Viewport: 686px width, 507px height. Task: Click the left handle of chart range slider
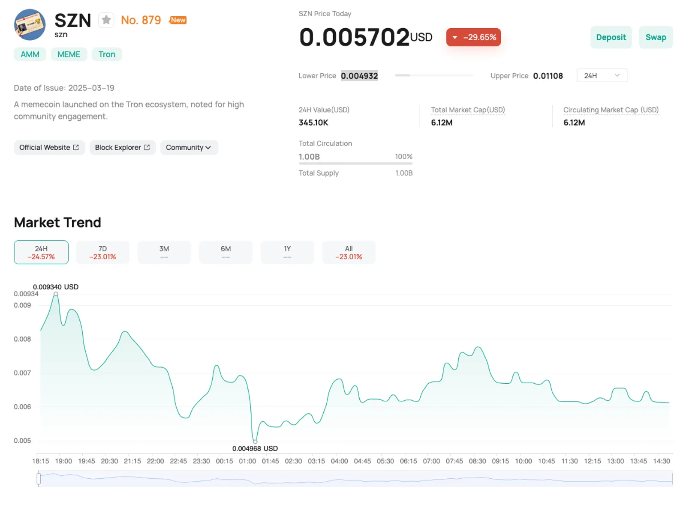[39, 479]
